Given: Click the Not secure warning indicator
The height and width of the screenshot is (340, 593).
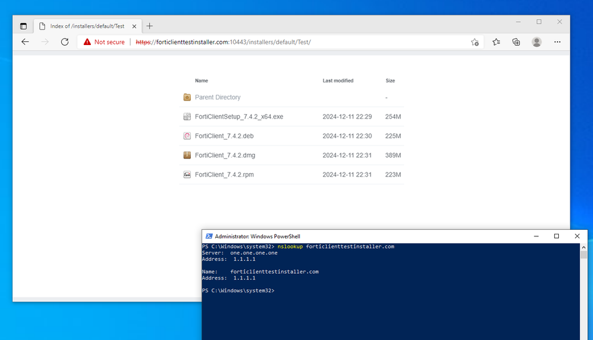Looking at the screenshot, I should click(104, 42).
